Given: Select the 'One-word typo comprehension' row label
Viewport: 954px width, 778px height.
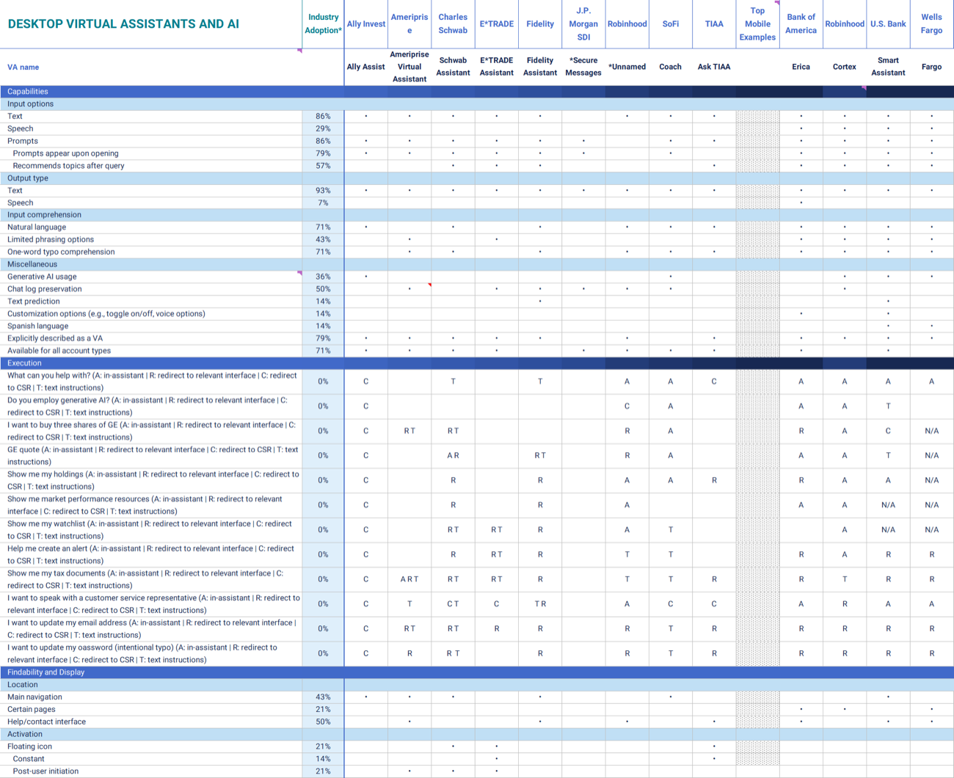Looking at the screenshot, I should pos(61,252).
